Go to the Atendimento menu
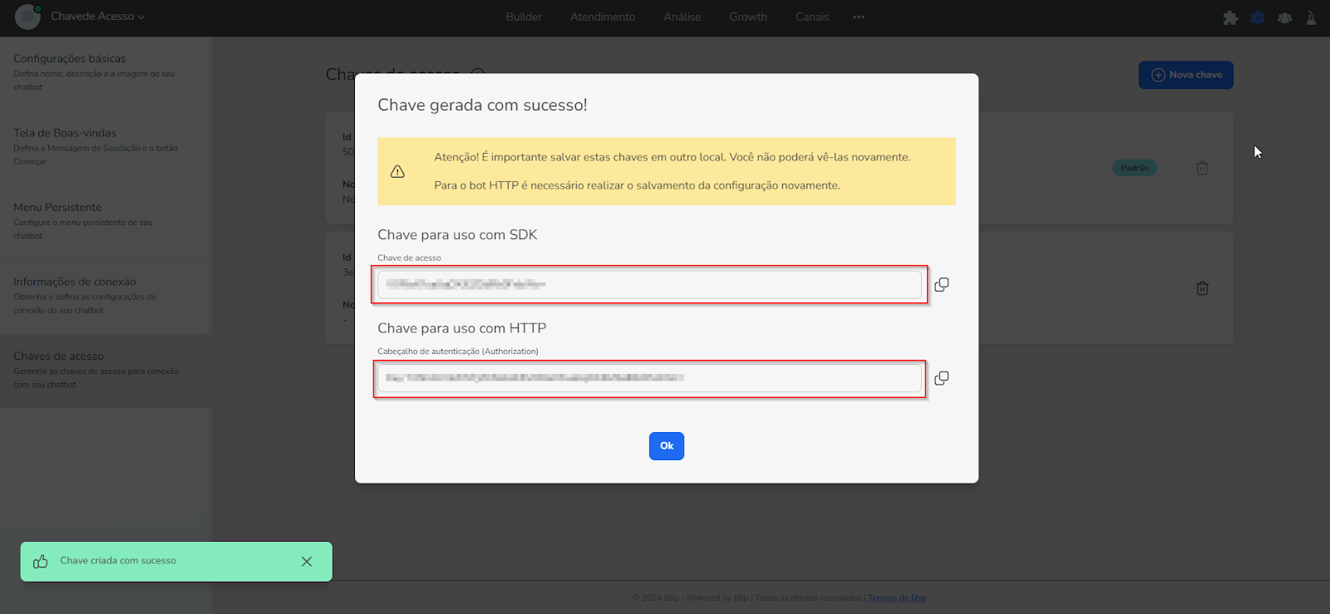 coord(603,17)
